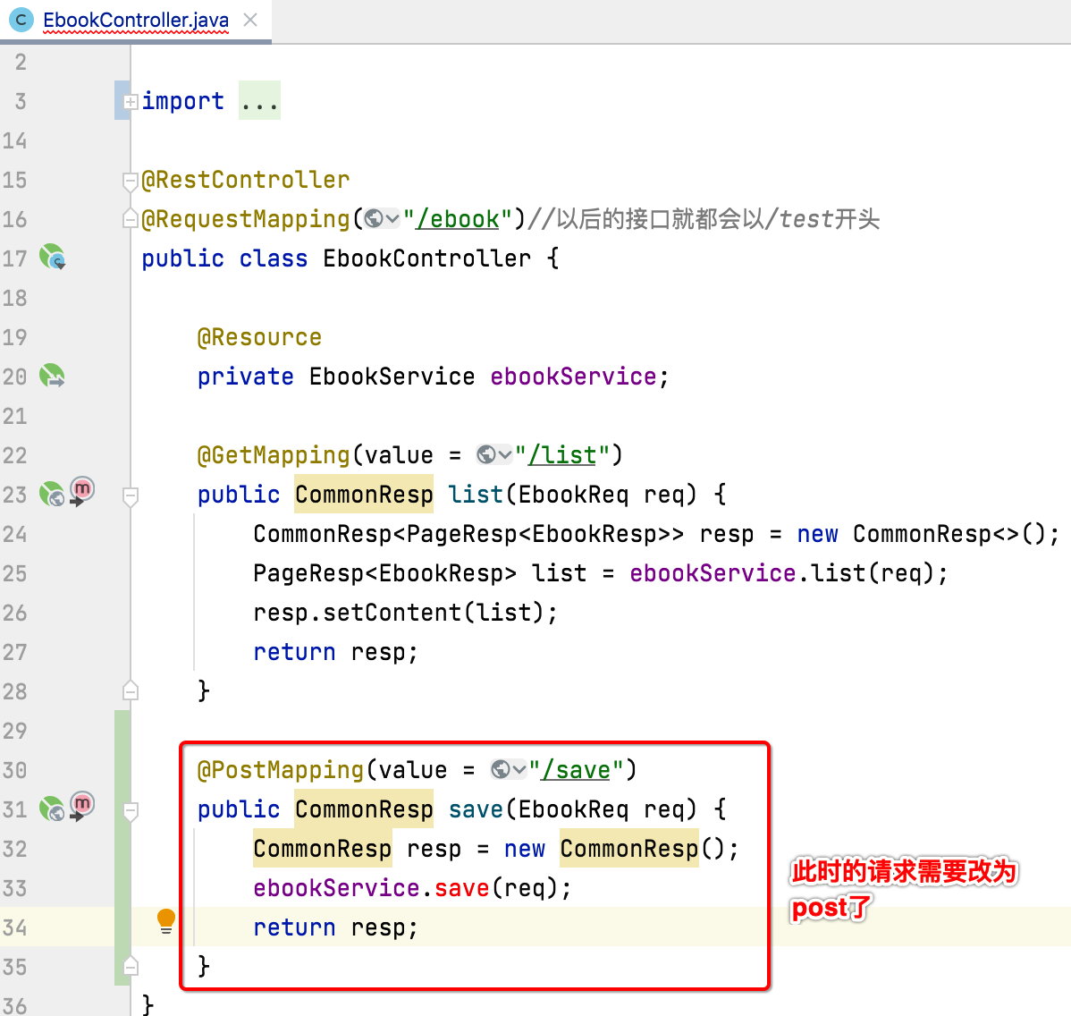
Task: Click the save method name on line 31
Action: point(476,809)
